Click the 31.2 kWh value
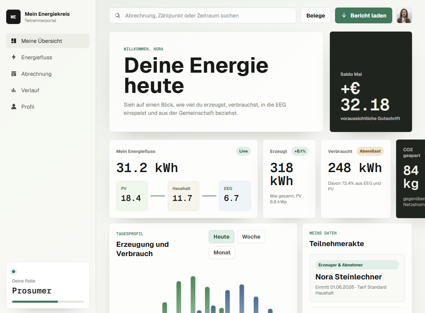The width and height of the screenshot is (425, 313). pos(147,168)
